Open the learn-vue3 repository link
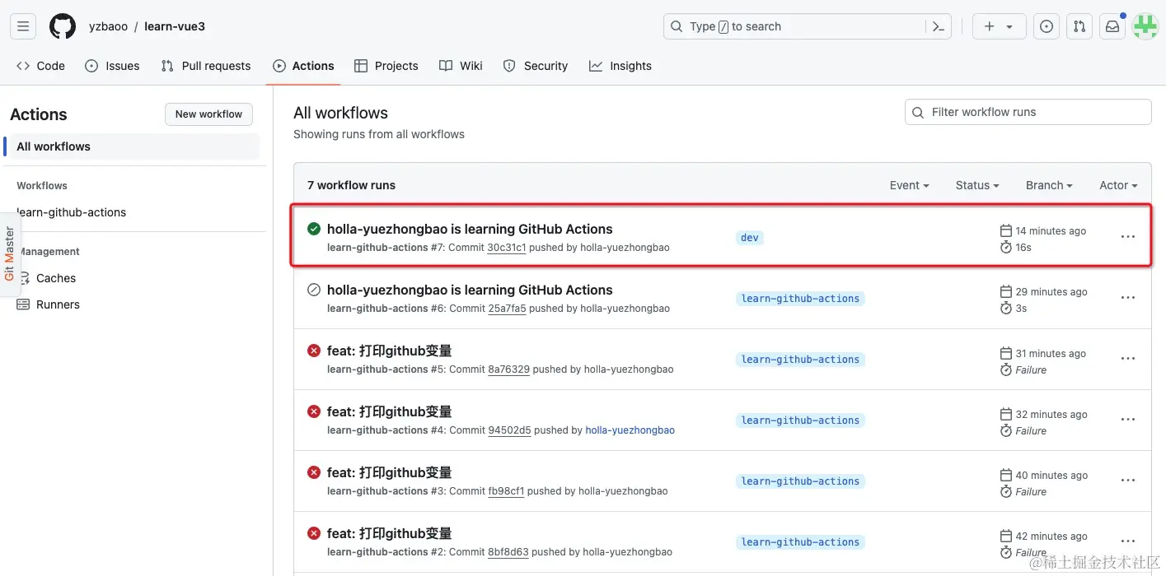 [175, 26]
